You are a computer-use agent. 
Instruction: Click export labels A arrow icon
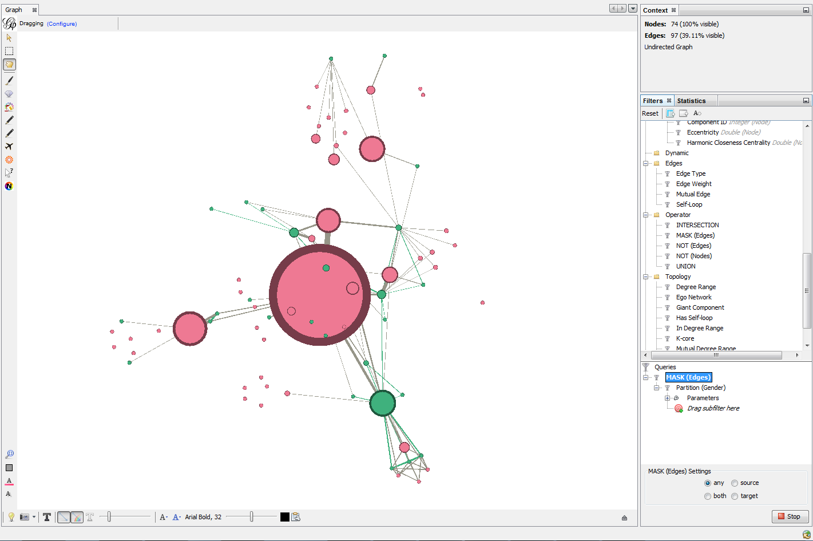tap(697, 113)
